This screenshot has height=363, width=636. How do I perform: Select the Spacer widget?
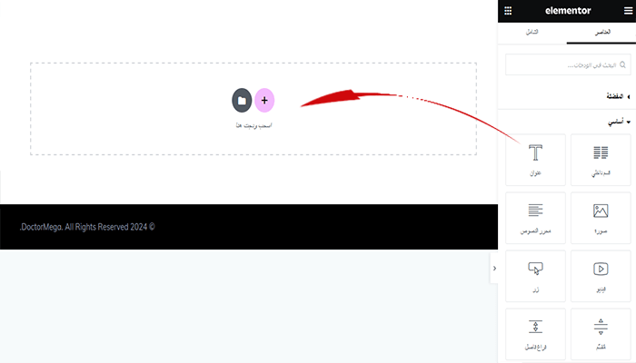tap(535, 334)
